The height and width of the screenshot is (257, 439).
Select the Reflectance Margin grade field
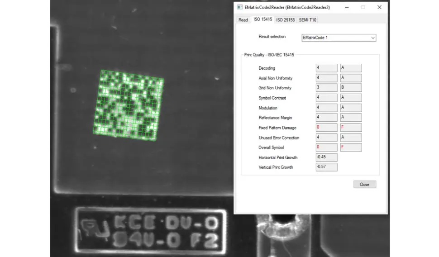tap(351, 118)
